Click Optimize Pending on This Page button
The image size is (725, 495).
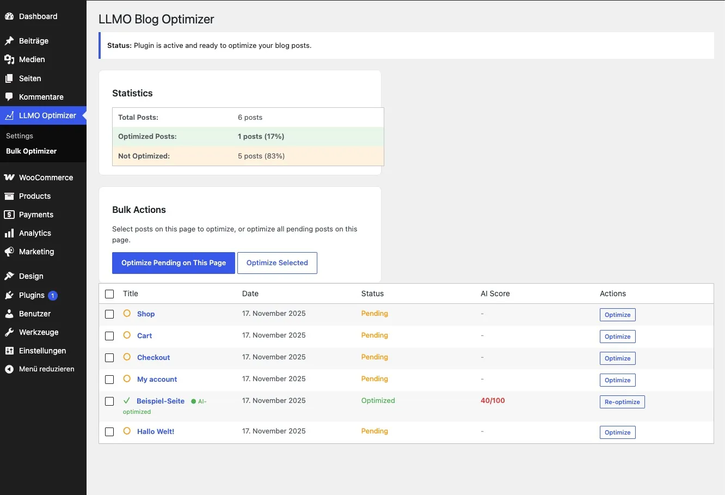pos(174,262)
